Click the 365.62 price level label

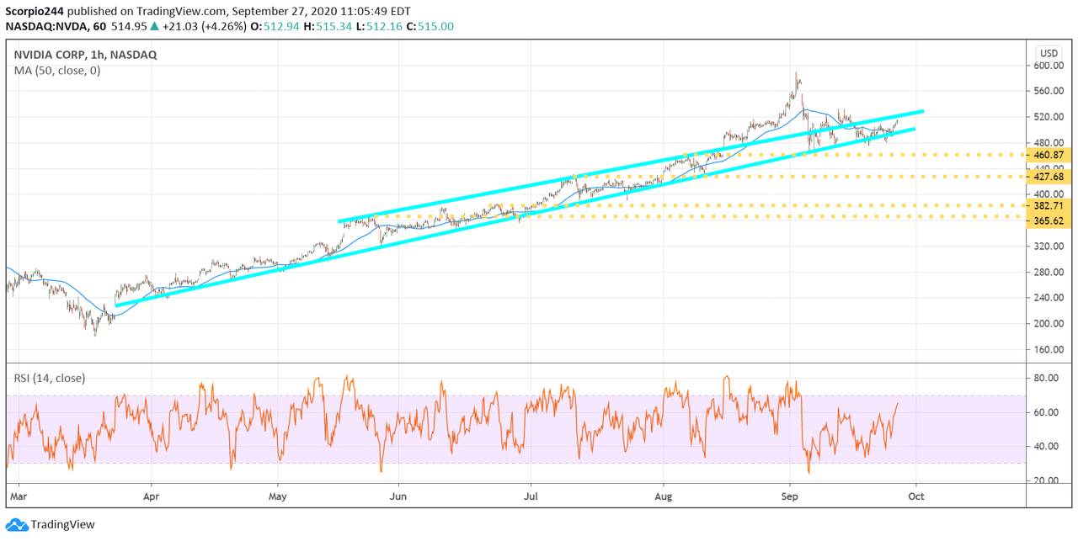pos(1049,220)
